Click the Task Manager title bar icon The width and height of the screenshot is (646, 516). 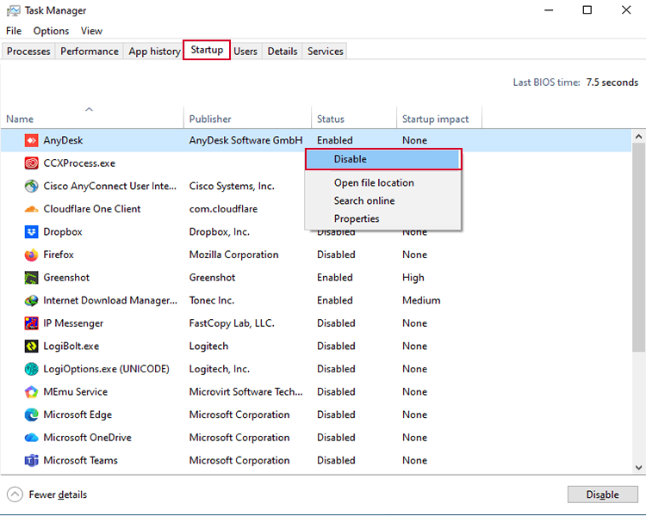13,10
